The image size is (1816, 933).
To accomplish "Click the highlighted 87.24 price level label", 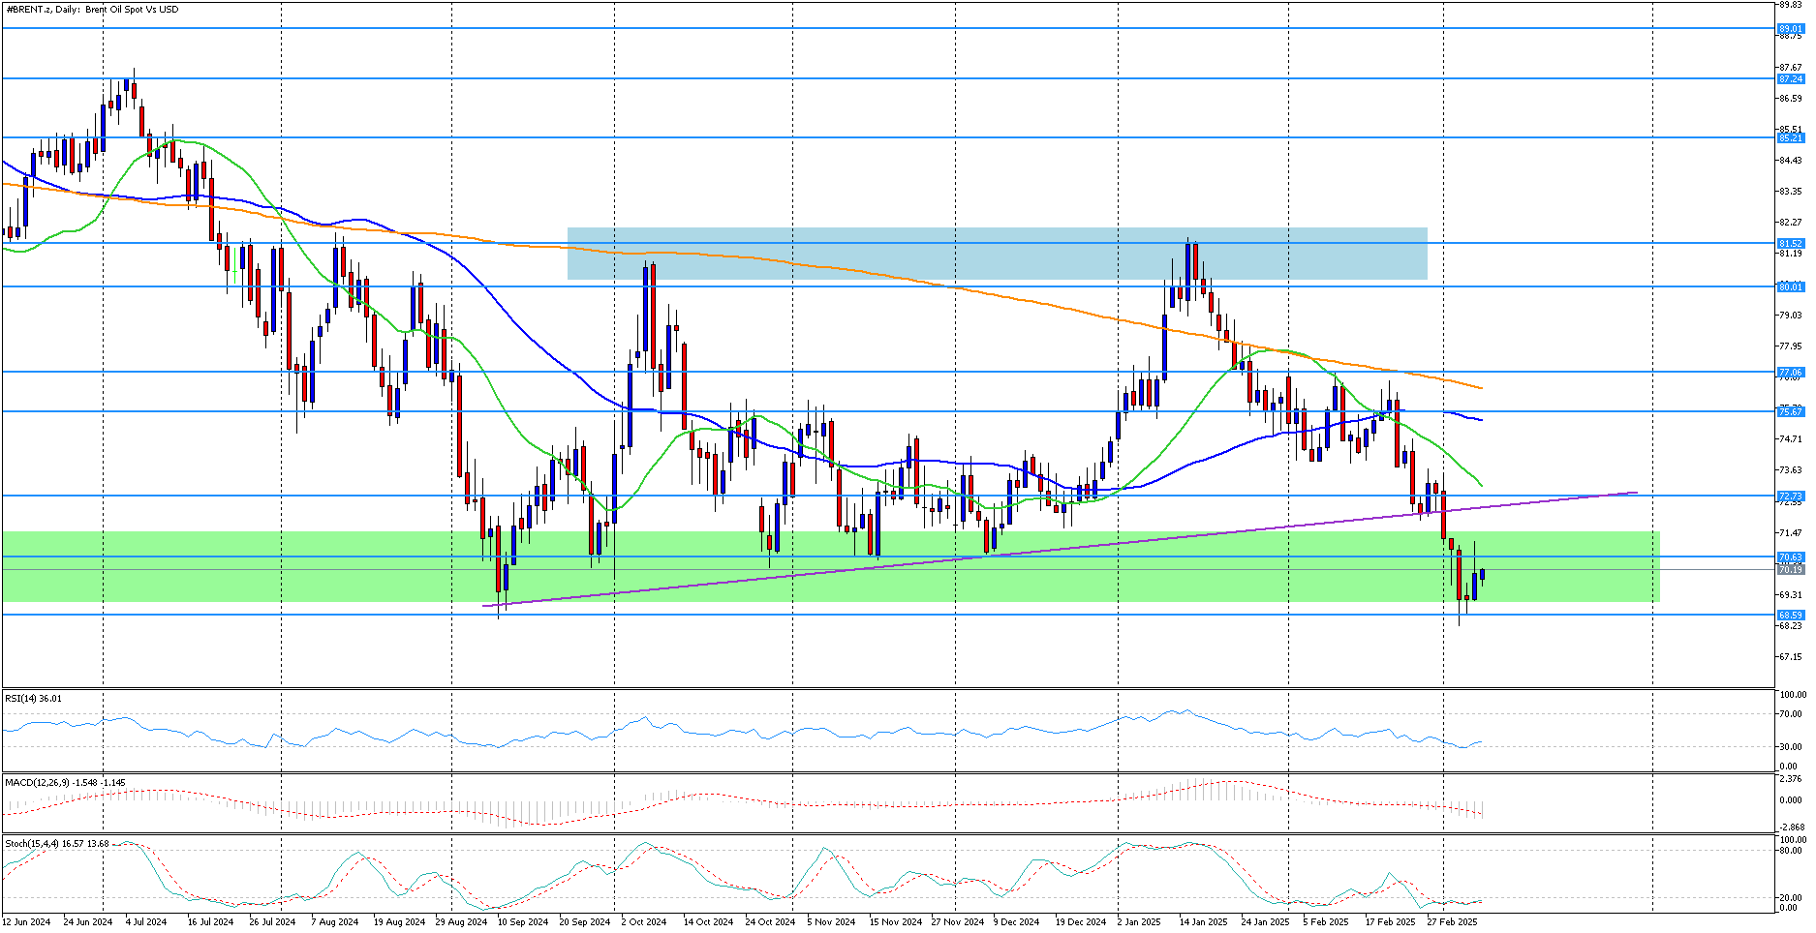I will coord(1791,79).
